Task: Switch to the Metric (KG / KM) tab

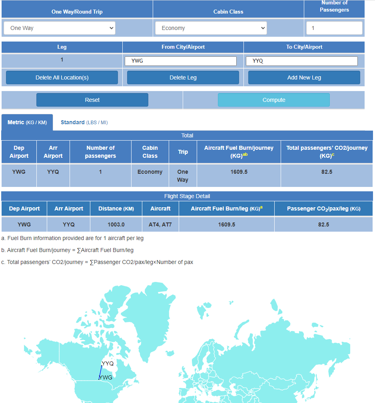Action: coord(27,123)
